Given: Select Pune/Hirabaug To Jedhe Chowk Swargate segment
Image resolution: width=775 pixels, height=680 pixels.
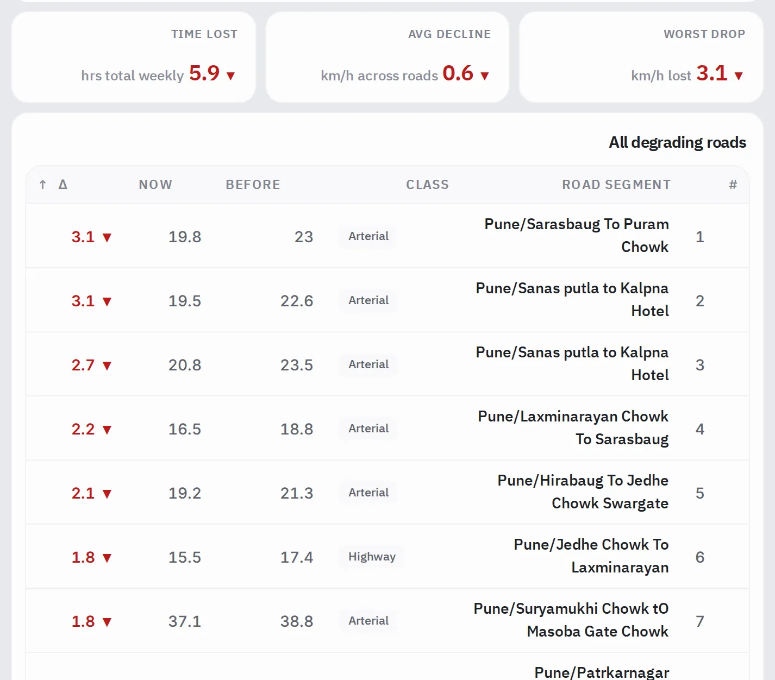Looking at the screenshot, I should (x=583, y=492).
